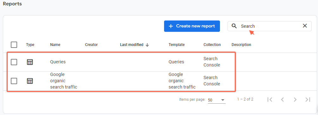Click the magnifier icon in search box
Image resolution: width=318 pixels, height=115 pixels.
click(234, 26)
